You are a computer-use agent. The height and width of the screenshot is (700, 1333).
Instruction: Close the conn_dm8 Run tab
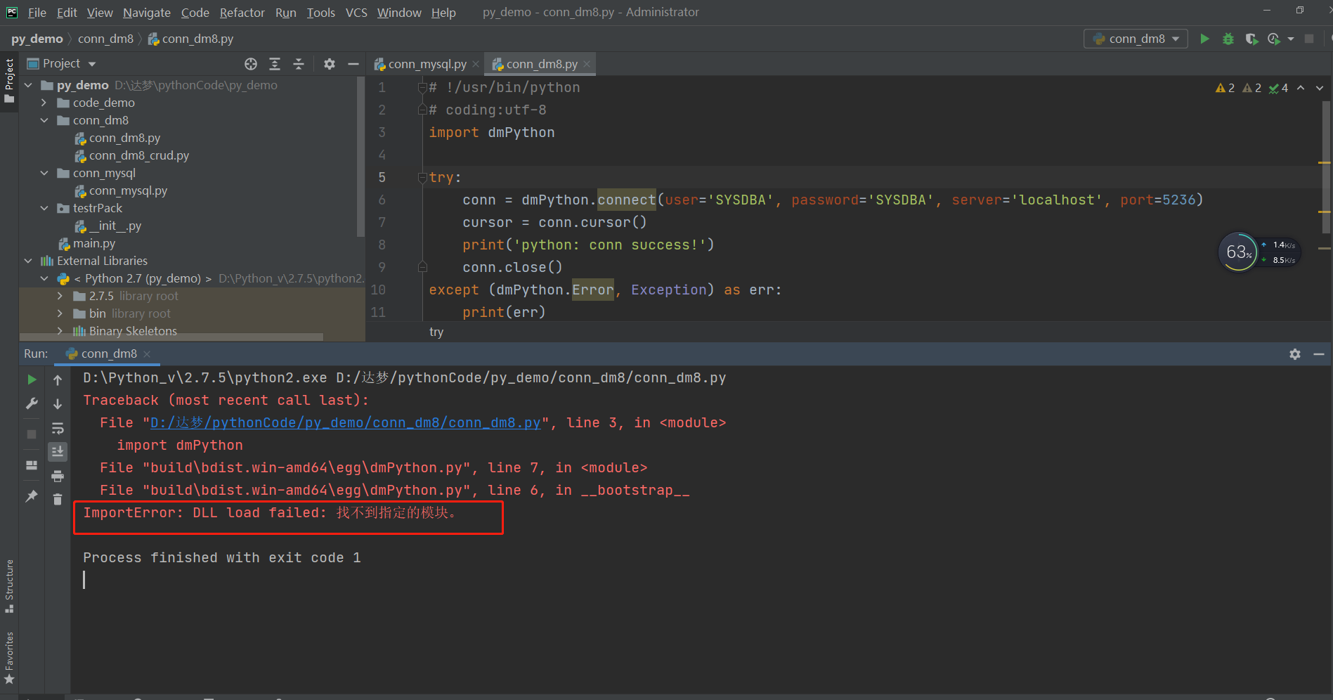tap(147, 354)
